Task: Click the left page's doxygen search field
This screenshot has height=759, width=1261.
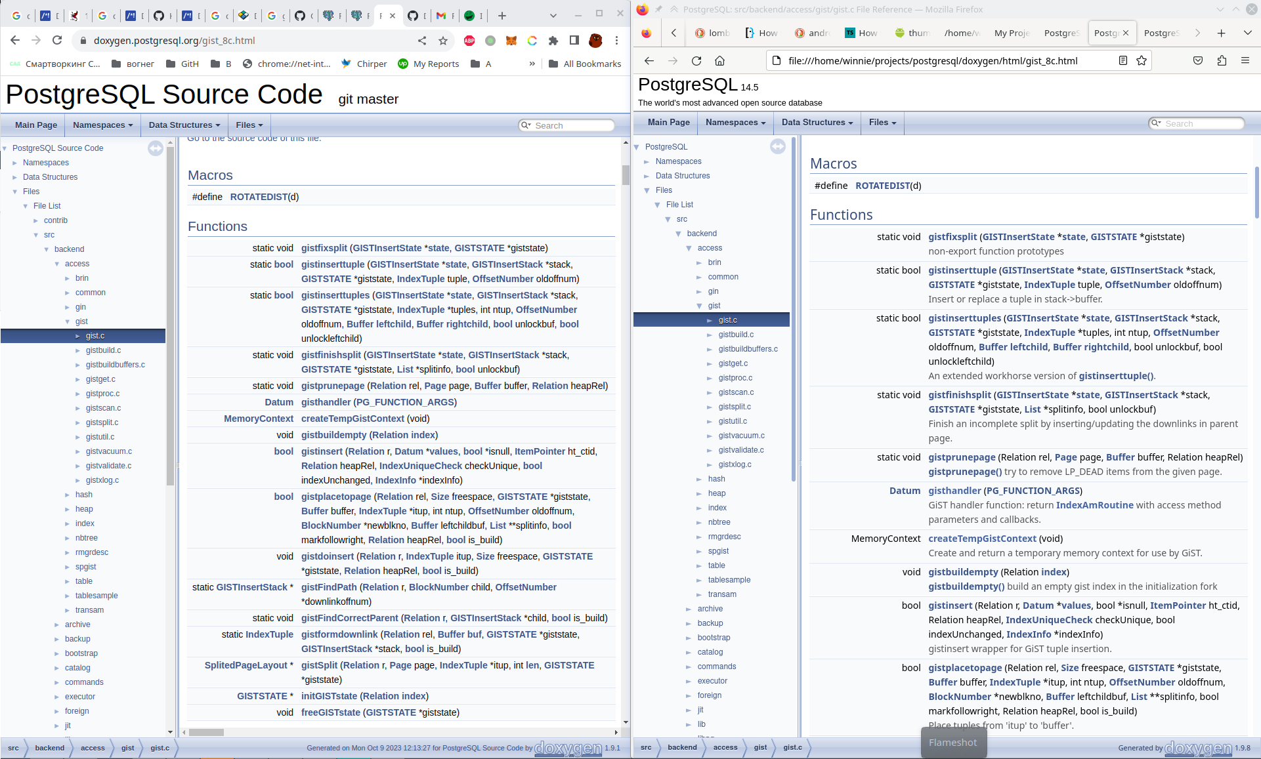Action: pyautogui.click(x=571, y=125)
